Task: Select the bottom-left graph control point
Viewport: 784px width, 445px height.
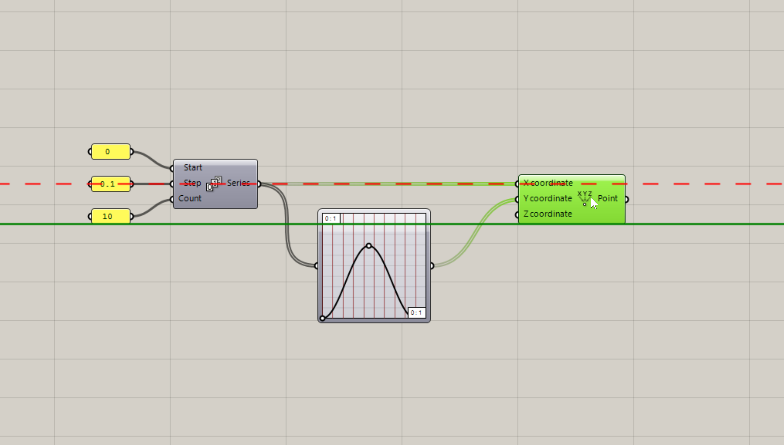Action: pos(322,318)
